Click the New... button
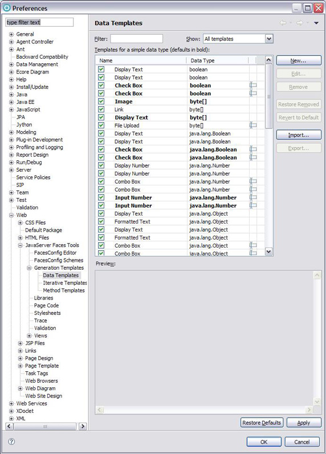 pos(299,60)
